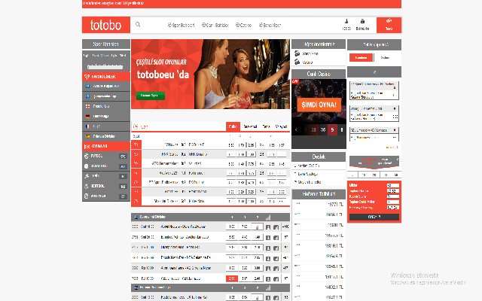Expand the Oyunlar section in sidebar
This screenshot has width=482, height=301.
point(105,145)
